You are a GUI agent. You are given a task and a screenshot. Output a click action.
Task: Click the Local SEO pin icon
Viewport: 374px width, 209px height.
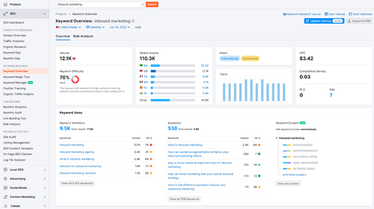coord(5,170)
